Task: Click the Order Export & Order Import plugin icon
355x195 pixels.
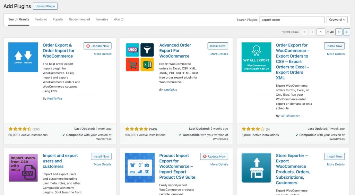Action: click(x=23, y=57)
